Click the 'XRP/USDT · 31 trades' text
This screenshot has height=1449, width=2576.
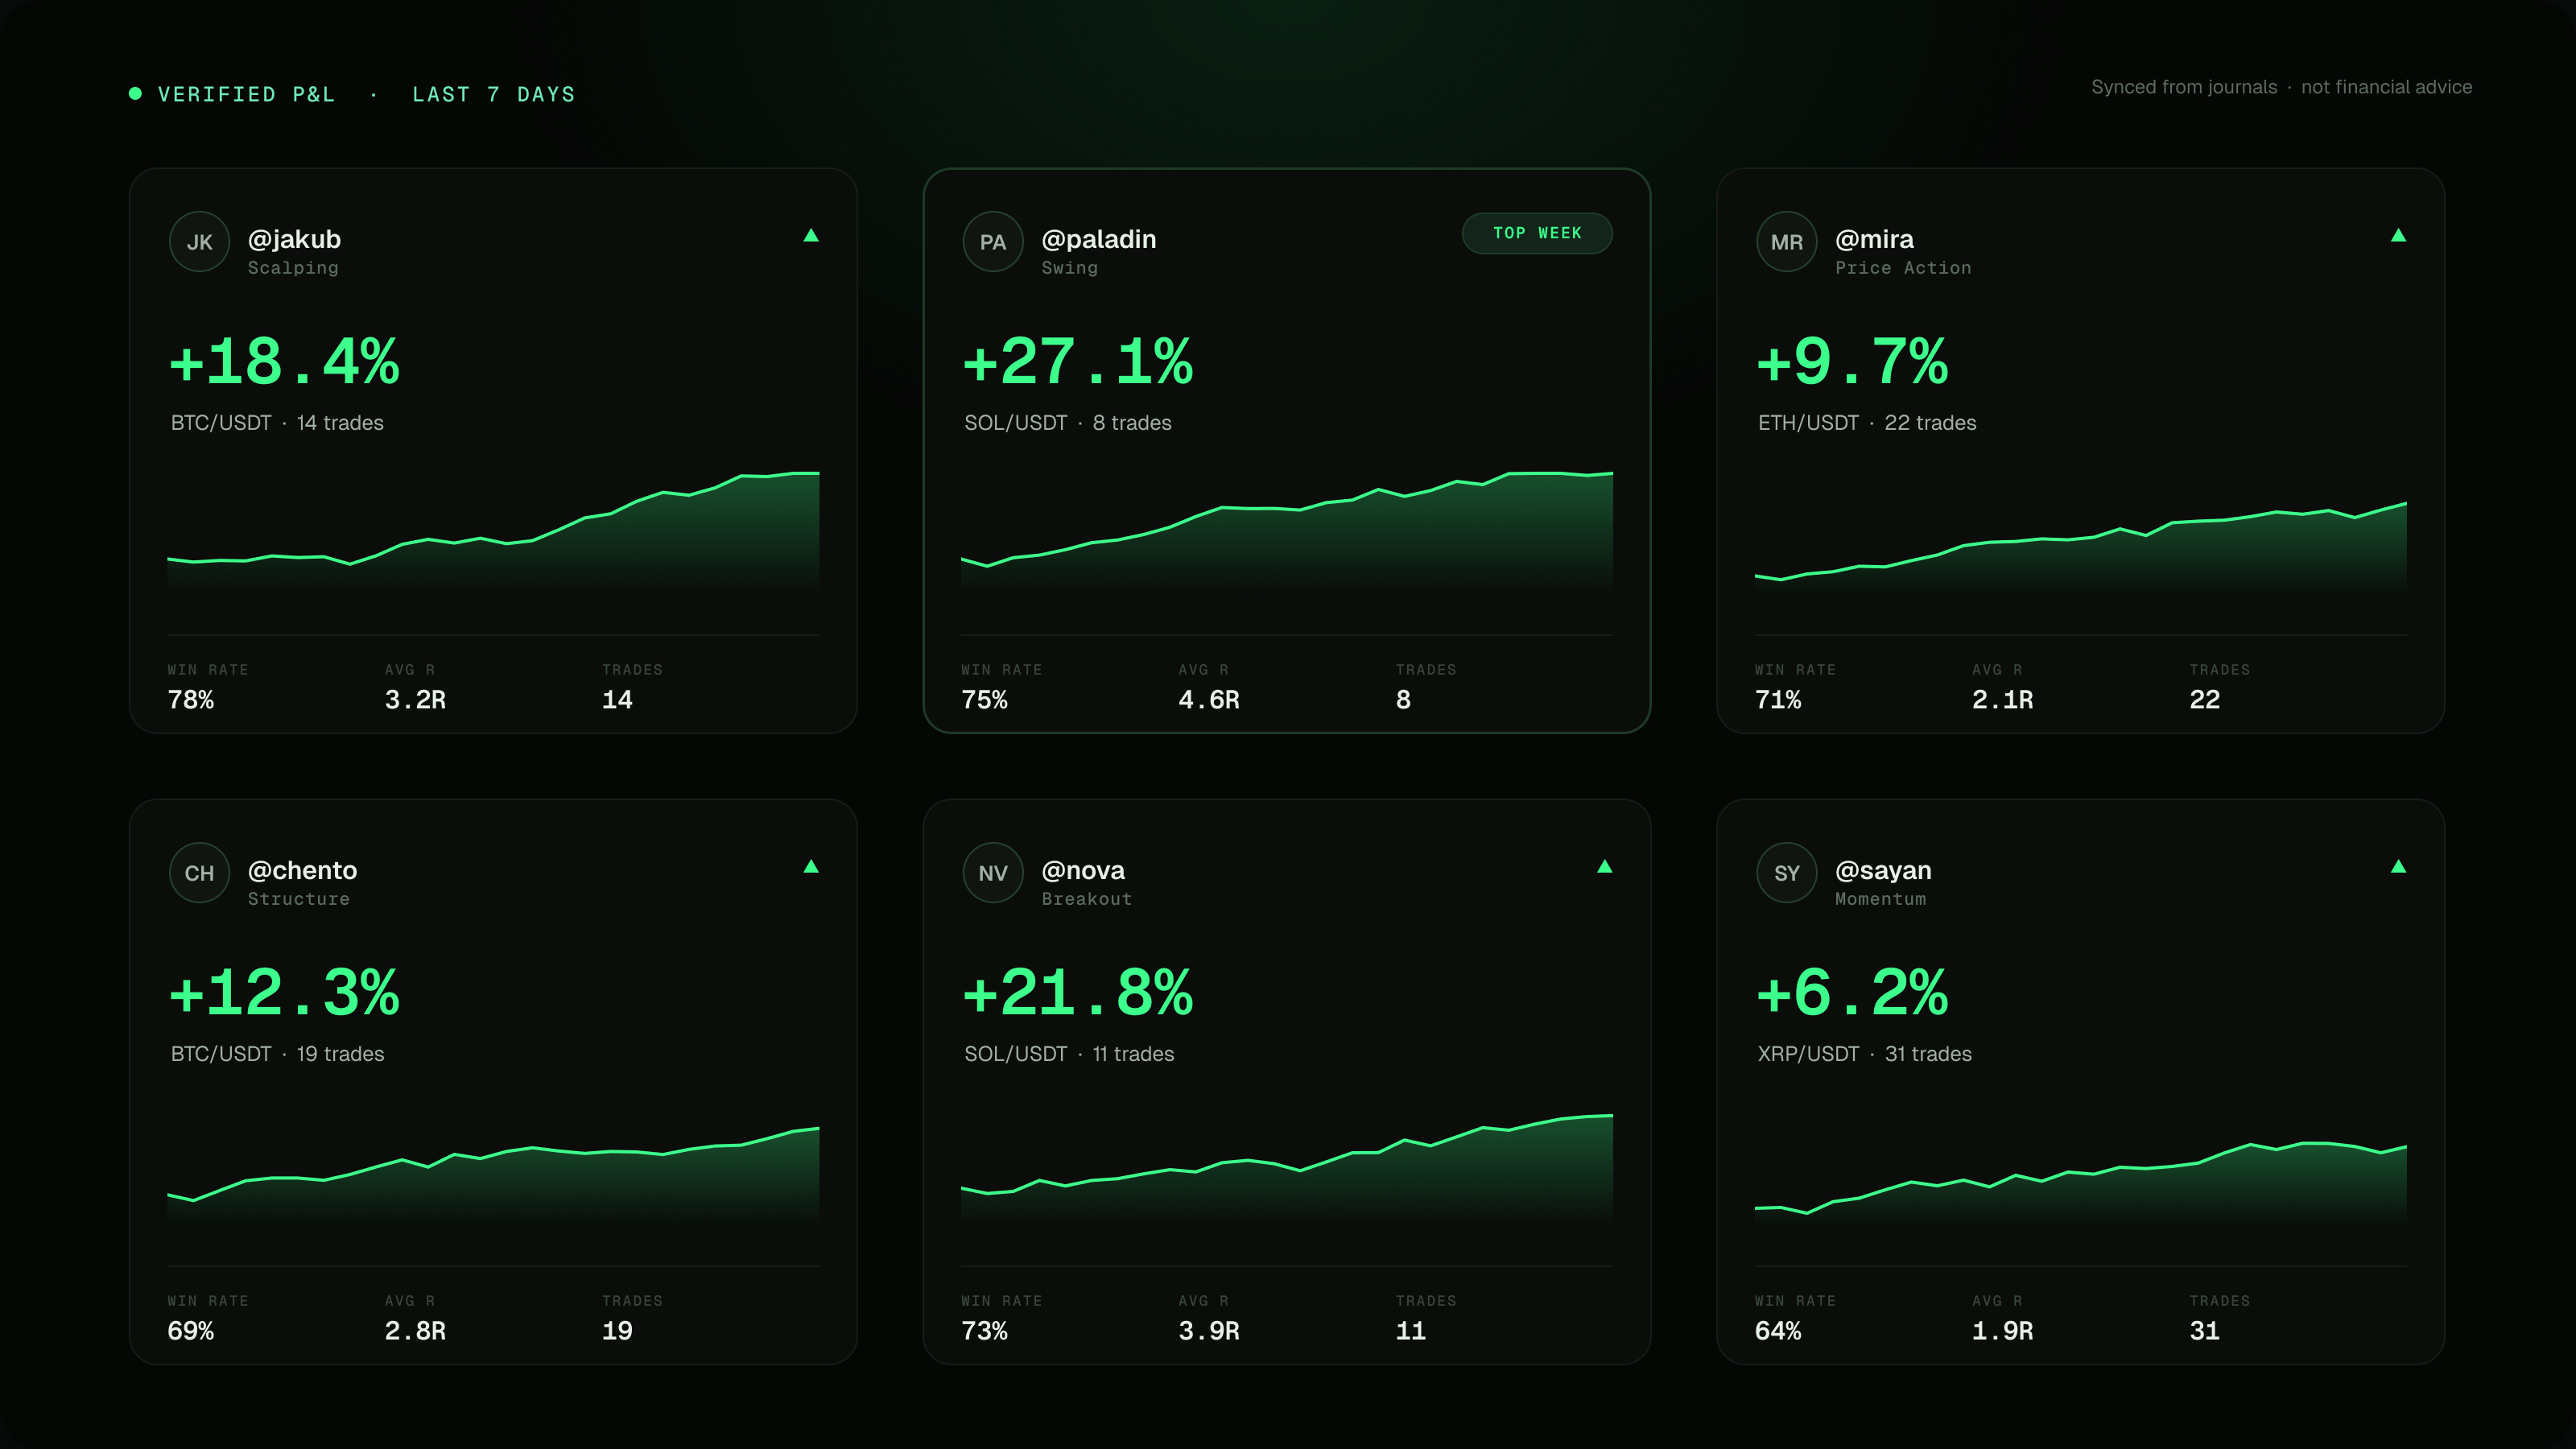click(x=1865, y=1054)
